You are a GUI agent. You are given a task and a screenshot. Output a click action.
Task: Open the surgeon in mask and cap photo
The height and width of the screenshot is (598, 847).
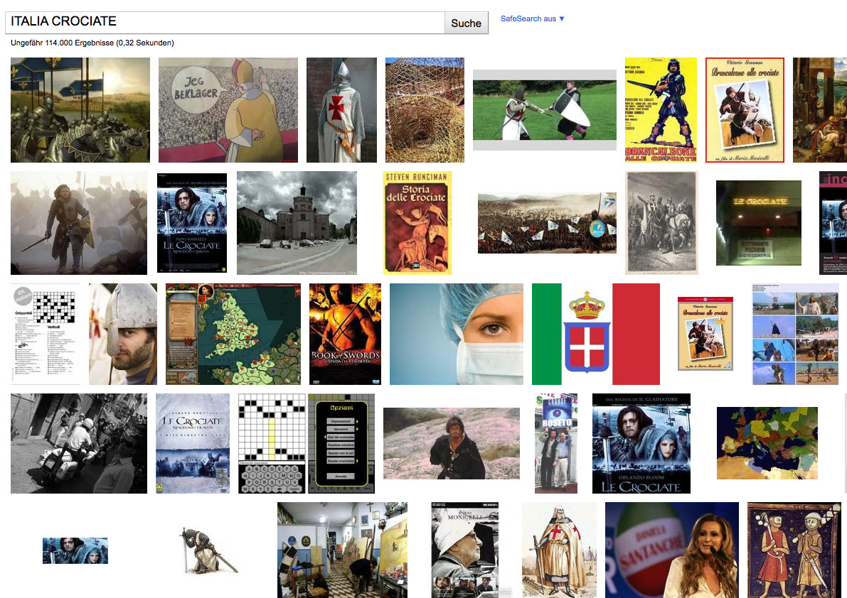[x=457, y=334]
